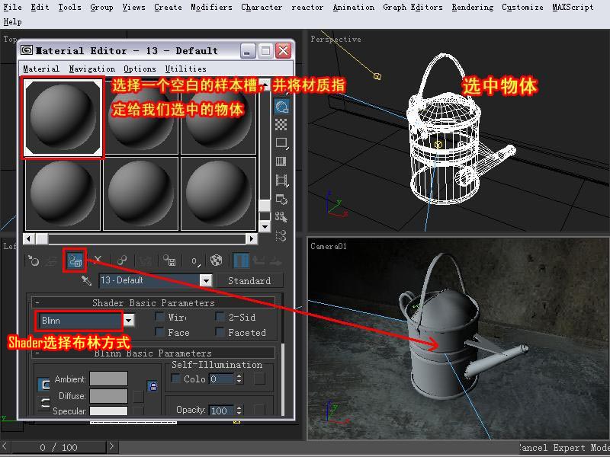
Task: Click sample slots horizontal scroll right arrow
Action: point(252,238)
